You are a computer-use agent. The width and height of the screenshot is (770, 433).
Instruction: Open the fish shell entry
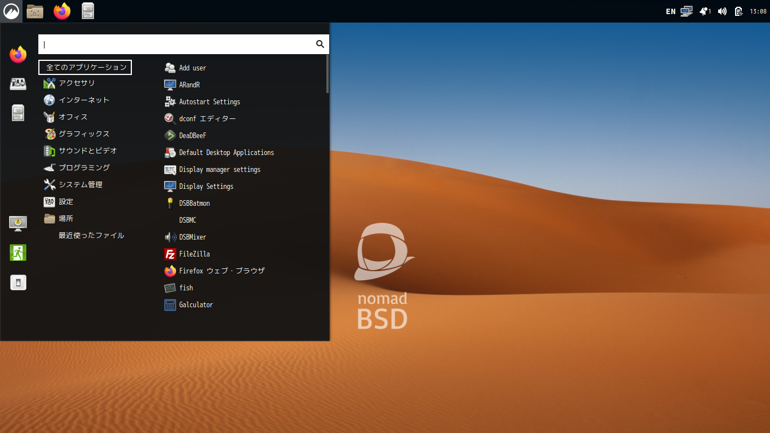(179, 288)
